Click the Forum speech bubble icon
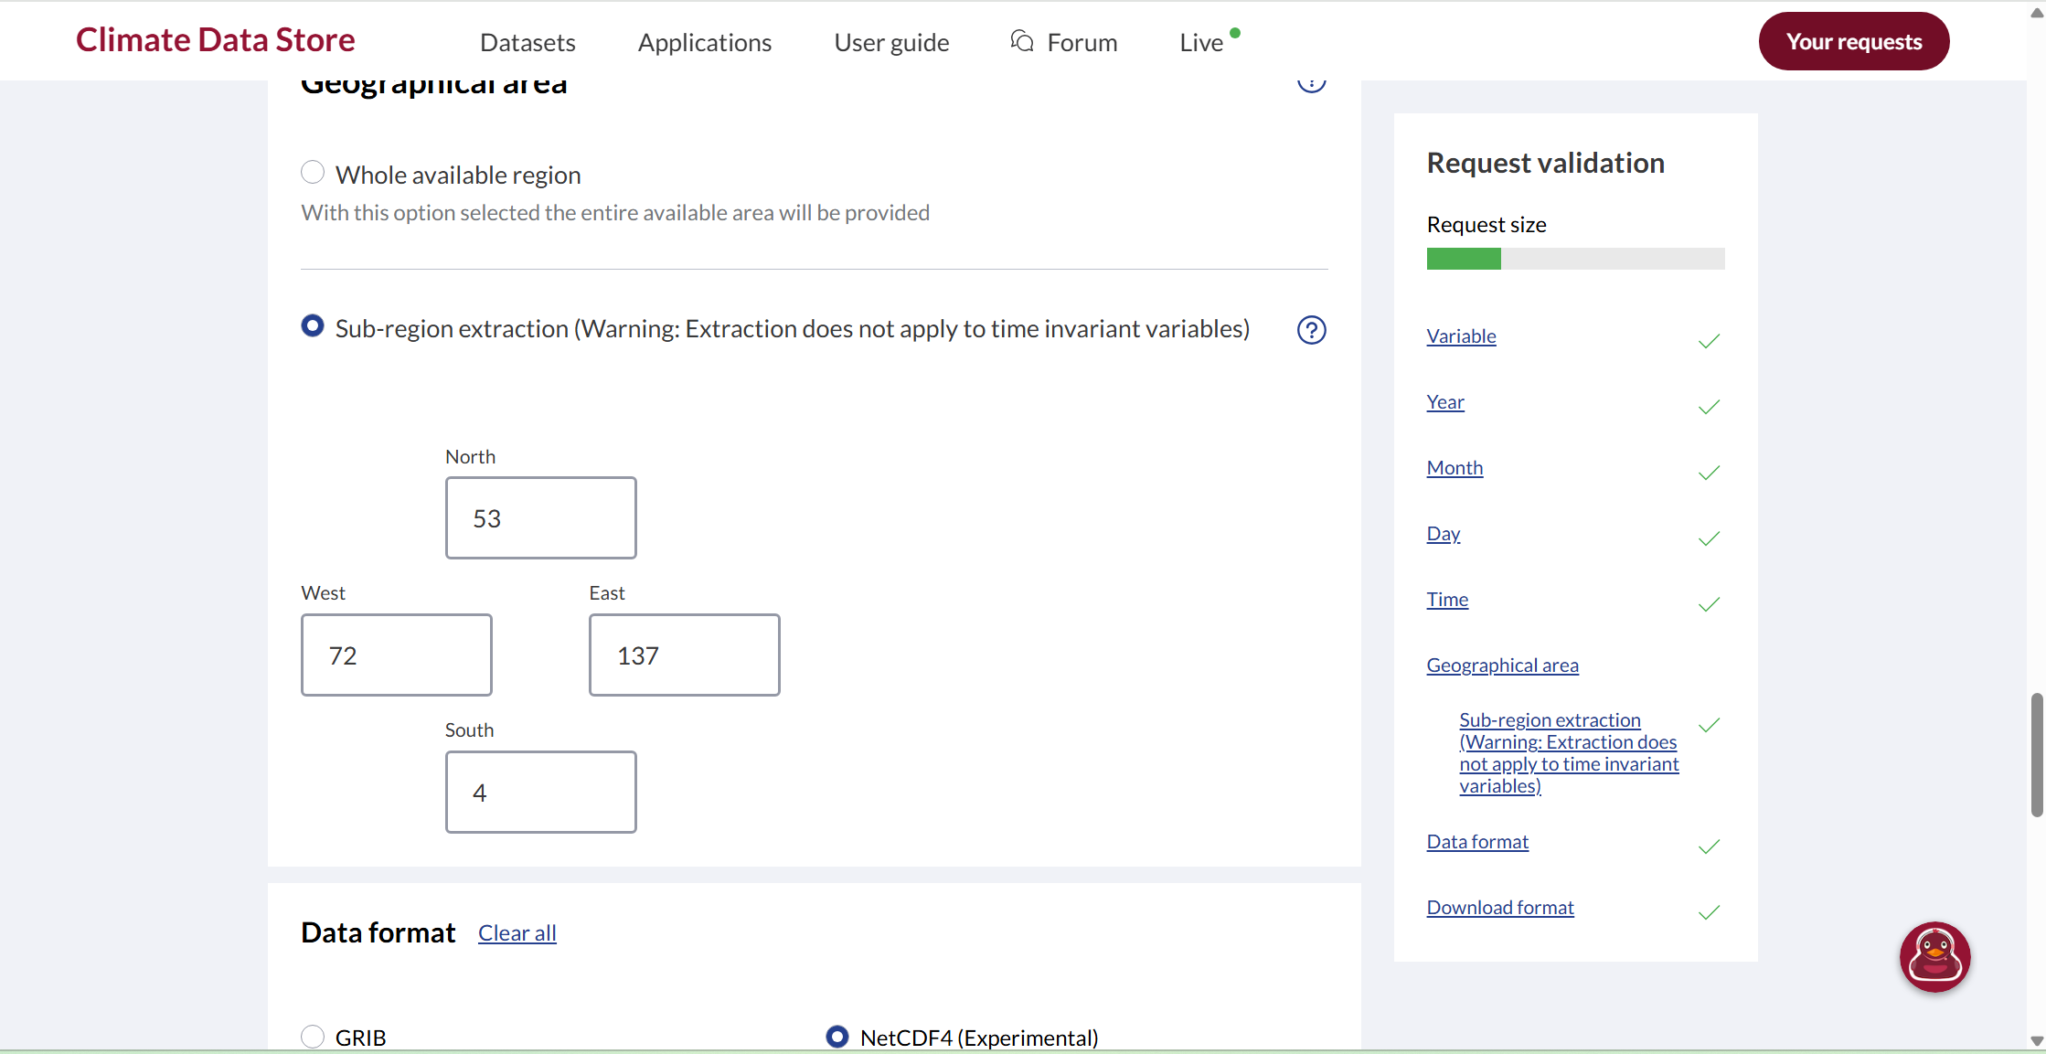This screenshot has width=2046, height=1054. 1022,41
